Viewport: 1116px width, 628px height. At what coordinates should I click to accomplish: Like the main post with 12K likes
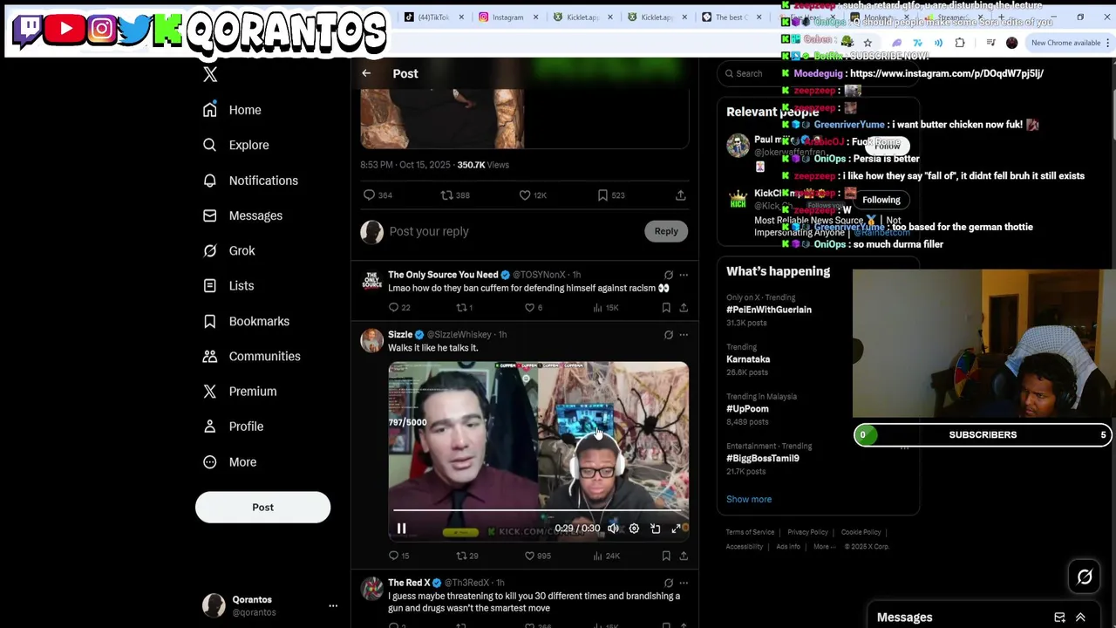(533, 195)
